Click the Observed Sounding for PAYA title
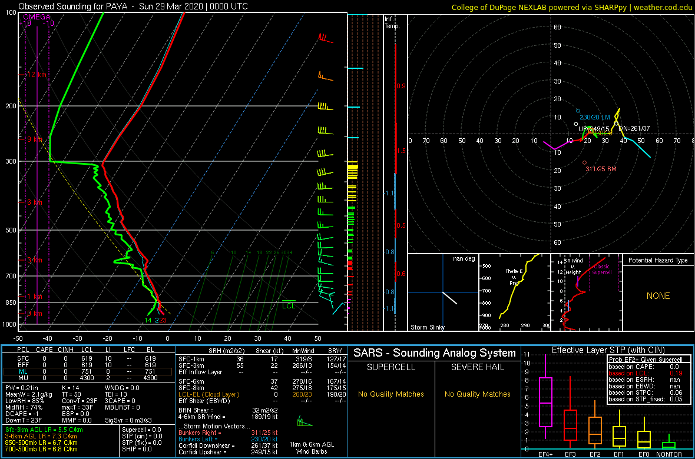The image size is (695, 459). [133, 6]
